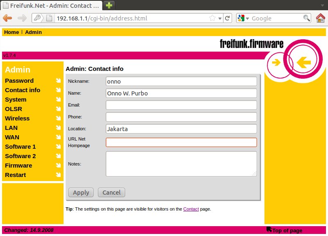
Task: Open the Wireless settings menu item
Action: [17, 118]
